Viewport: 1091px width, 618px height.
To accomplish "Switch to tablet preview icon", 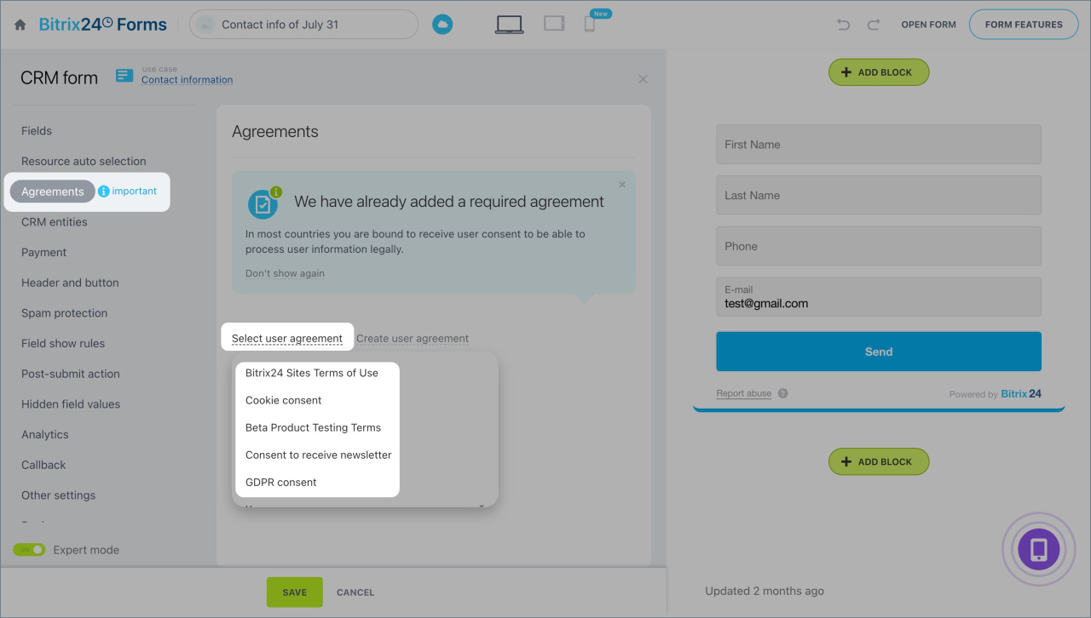I will pos(554,24).
